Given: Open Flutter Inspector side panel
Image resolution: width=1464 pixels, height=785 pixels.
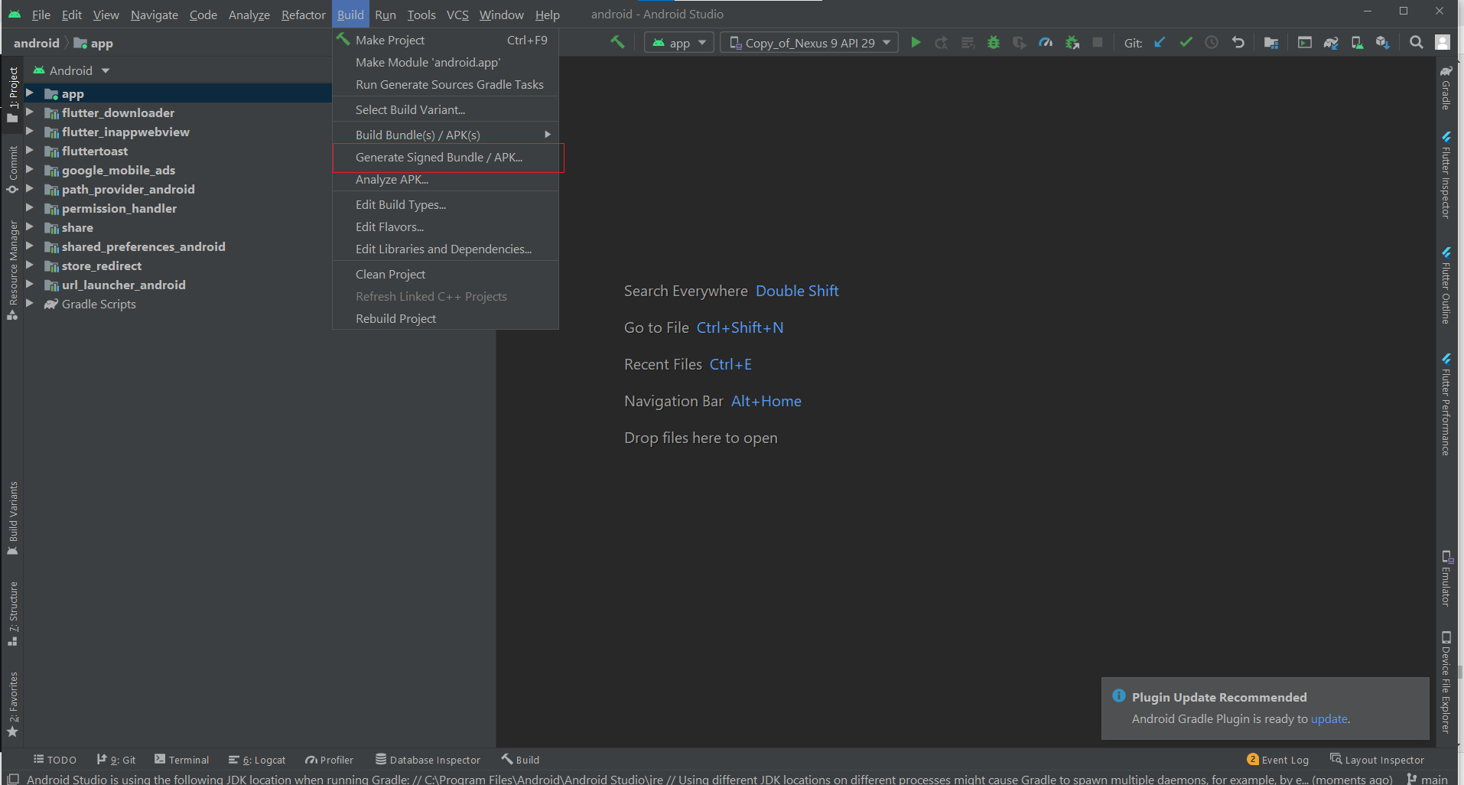Looking at the screenshot, I should (x=1446, y=175).
